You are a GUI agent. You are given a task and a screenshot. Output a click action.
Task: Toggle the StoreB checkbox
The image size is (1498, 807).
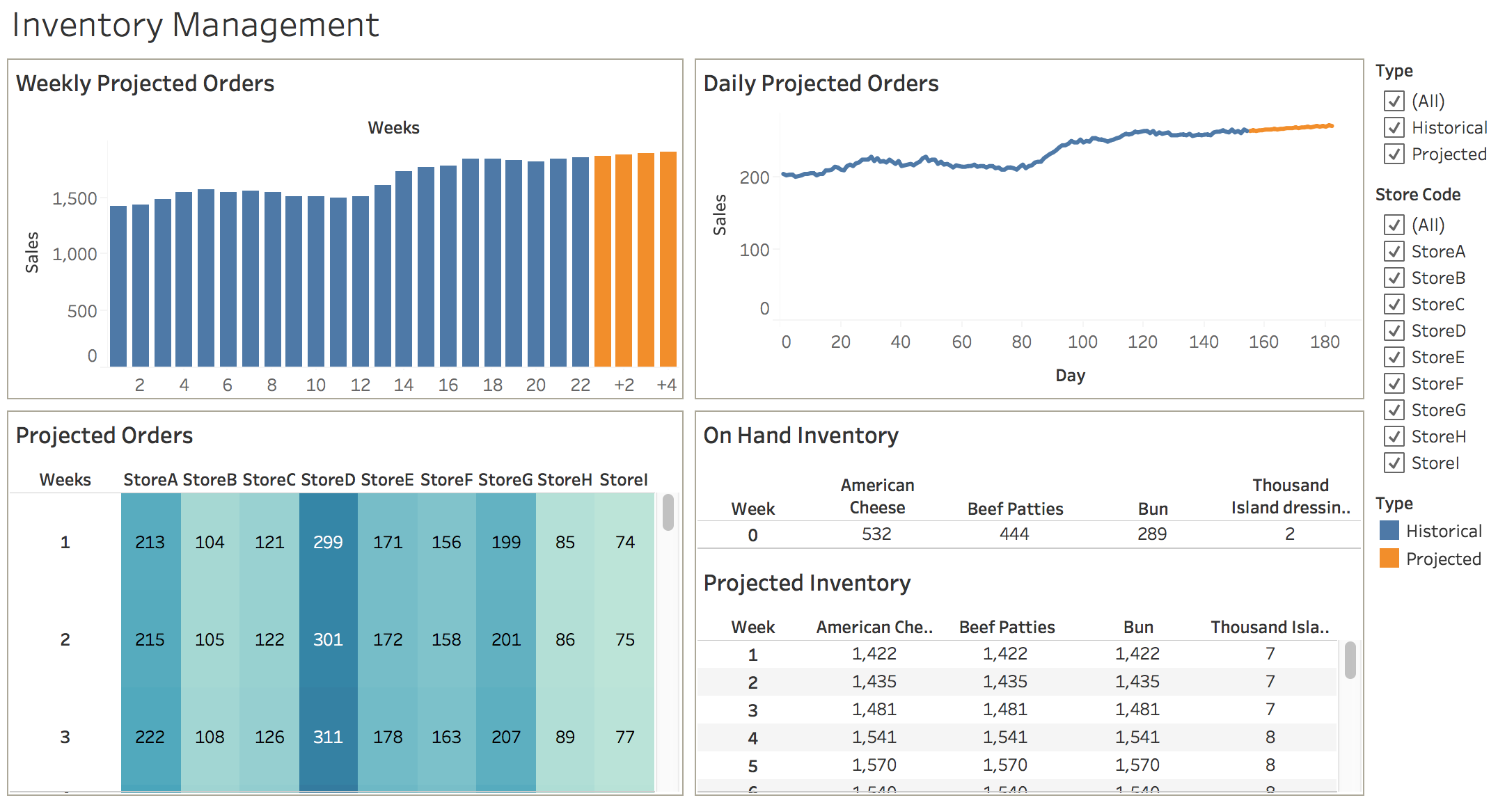click(1394, 278)
